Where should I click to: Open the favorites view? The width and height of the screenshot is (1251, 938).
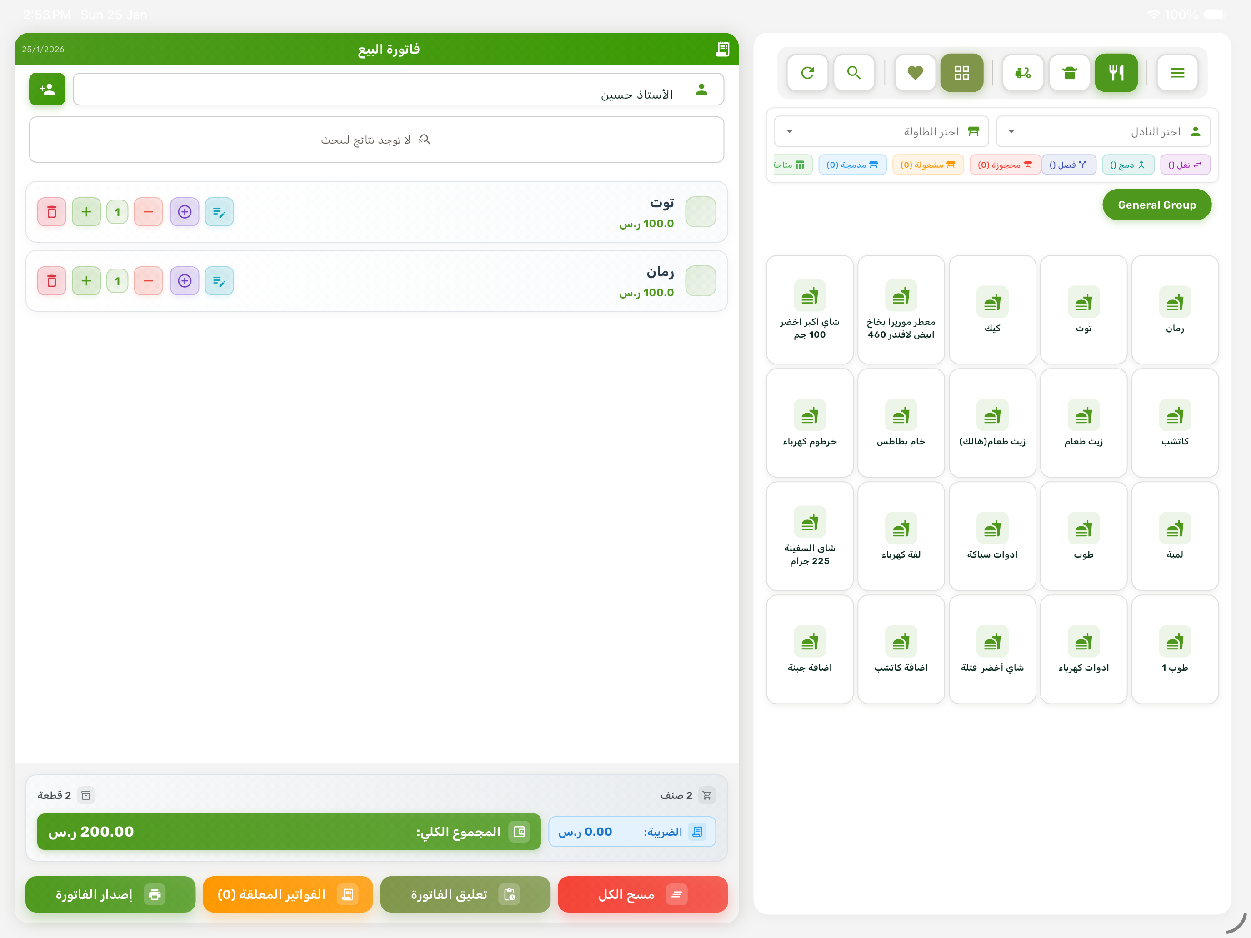click(915, 72)
